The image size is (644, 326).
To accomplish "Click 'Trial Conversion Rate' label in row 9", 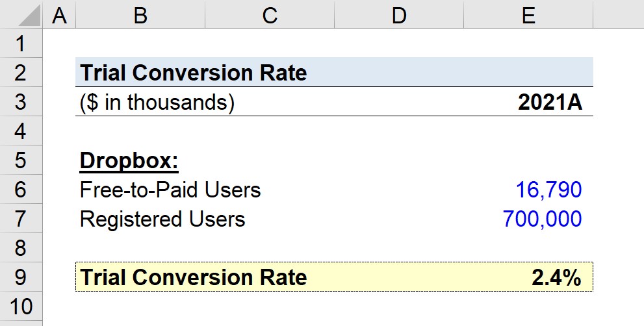I will tap(193, 277).
